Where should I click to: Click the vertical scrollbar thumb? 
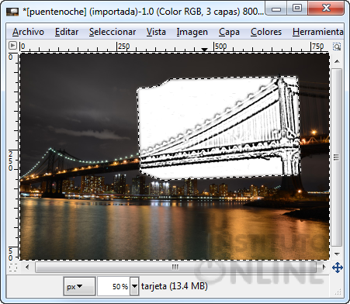[x=337, y=157]
